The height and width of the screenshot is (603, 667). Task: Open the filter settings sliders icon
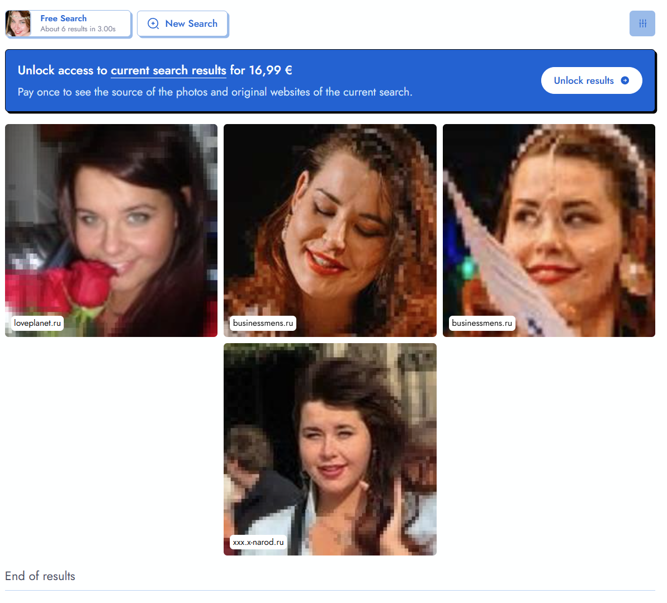(x=642, y=23)
